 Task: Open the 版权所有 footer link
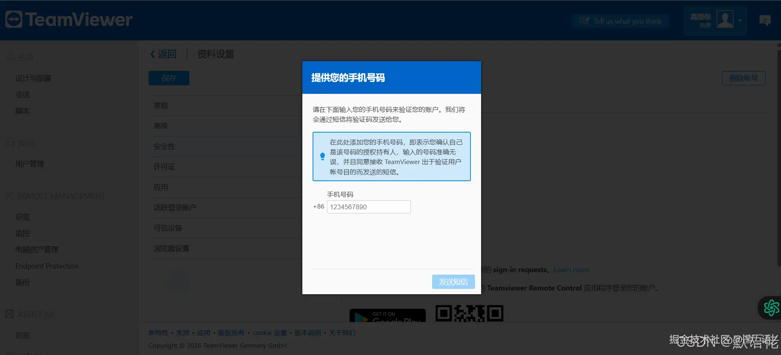click(231, 333)
